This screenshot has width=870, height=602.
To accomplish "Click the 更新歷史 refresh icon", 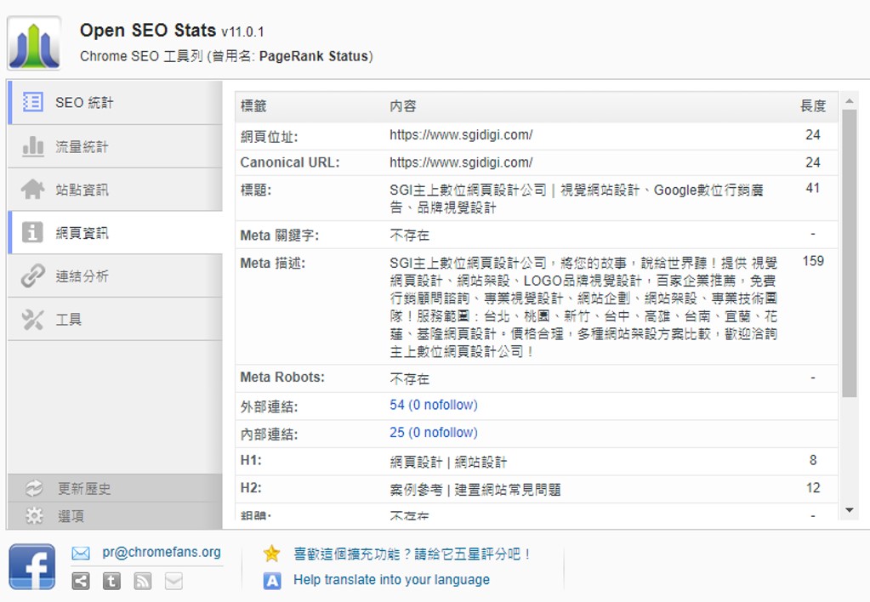I will click(x=34, y=488).
